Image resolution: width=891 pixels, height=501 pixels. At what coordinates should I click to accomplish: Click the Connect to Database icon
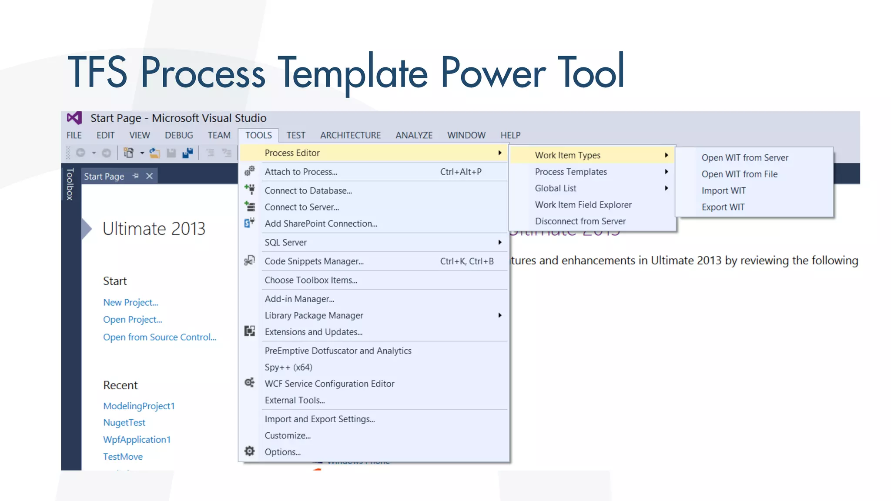249,190
